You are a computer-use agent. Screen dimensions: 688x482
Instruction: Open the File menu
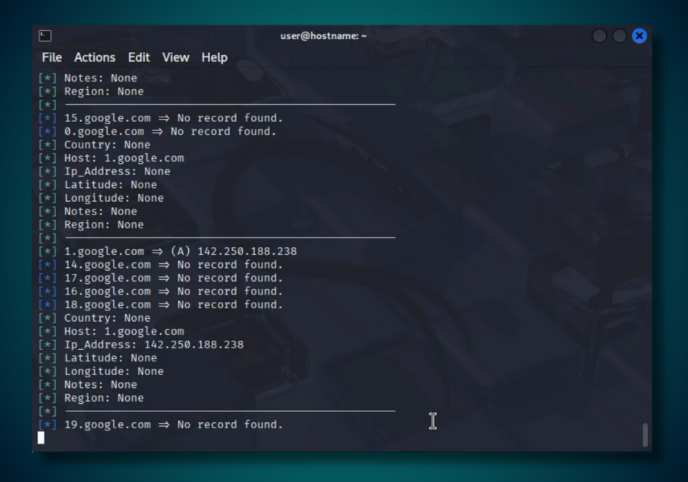tap(51, 58)
